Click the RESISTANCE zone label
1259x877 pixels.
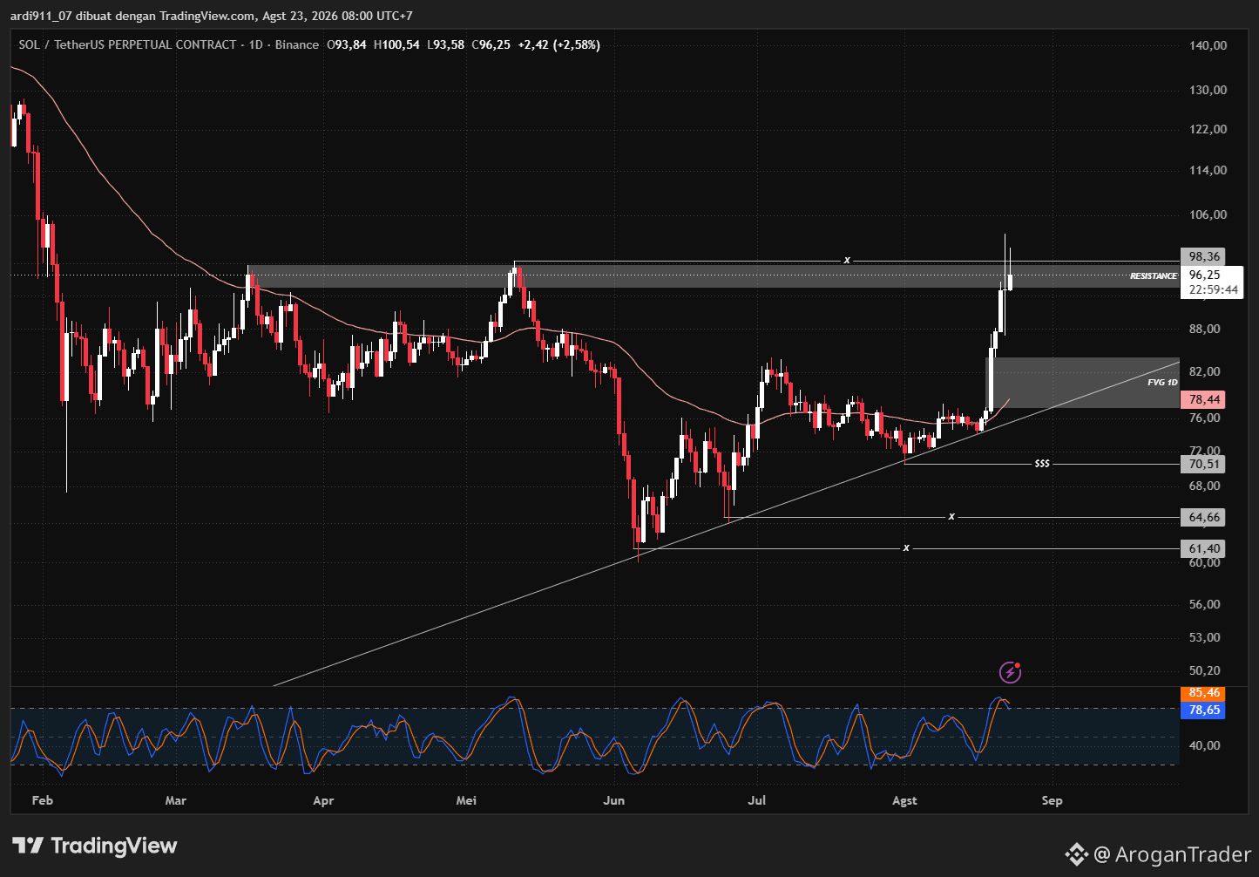pyautogui.click(x=1154, y=275)
